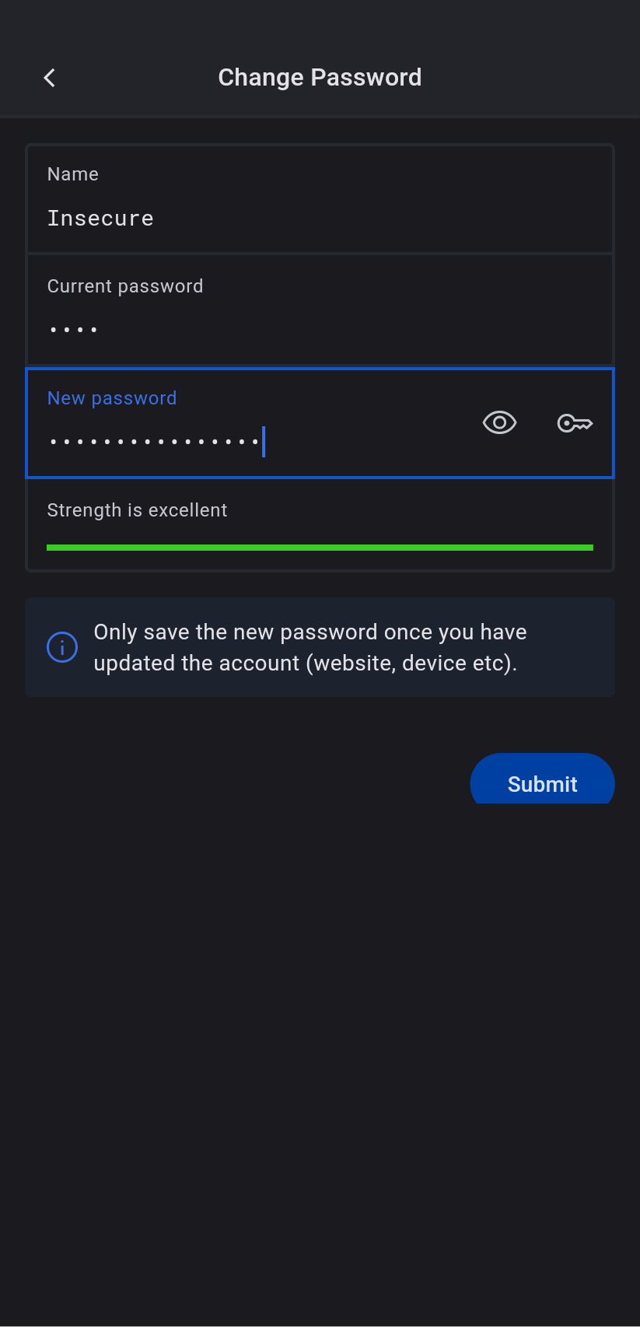Viewport: 640px width, 1327px height.
Task: Go back using the header arrow
Action: pos(50,78)
